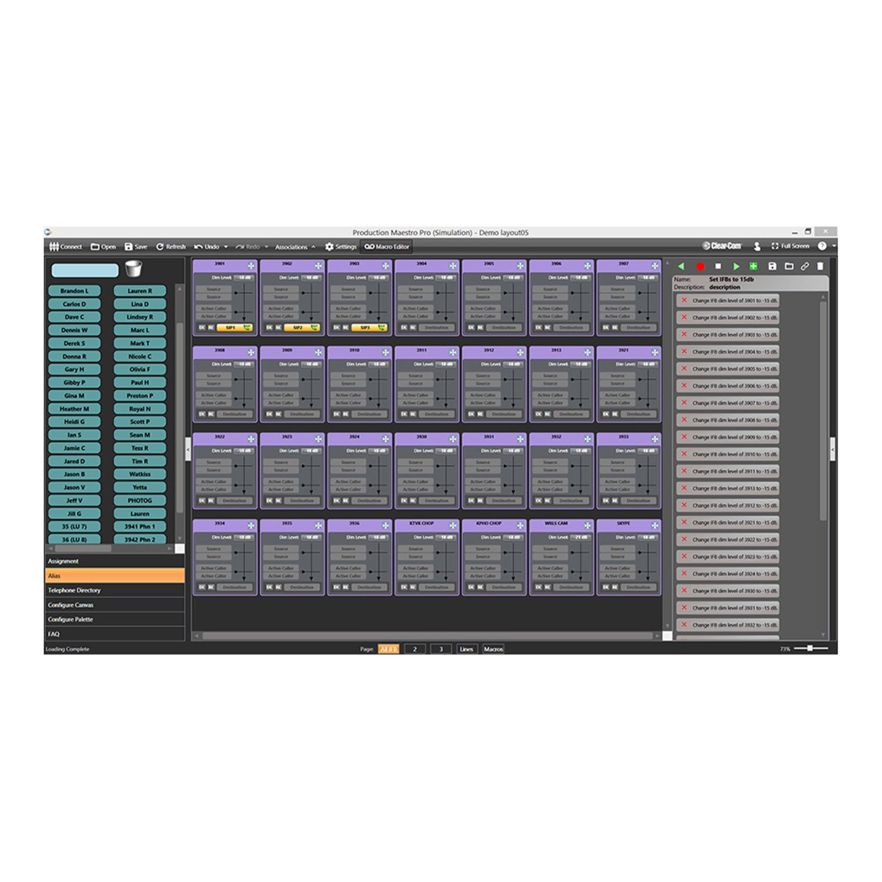This screenshot has height=882, width=882.
Task: Toggle Full Screen mode
Action: click(790, 246)
